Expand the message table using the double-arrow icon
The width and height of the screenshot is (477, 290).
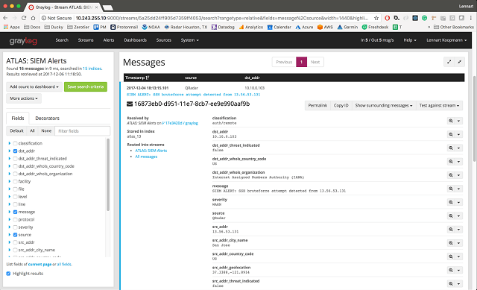tap(449, 62)
